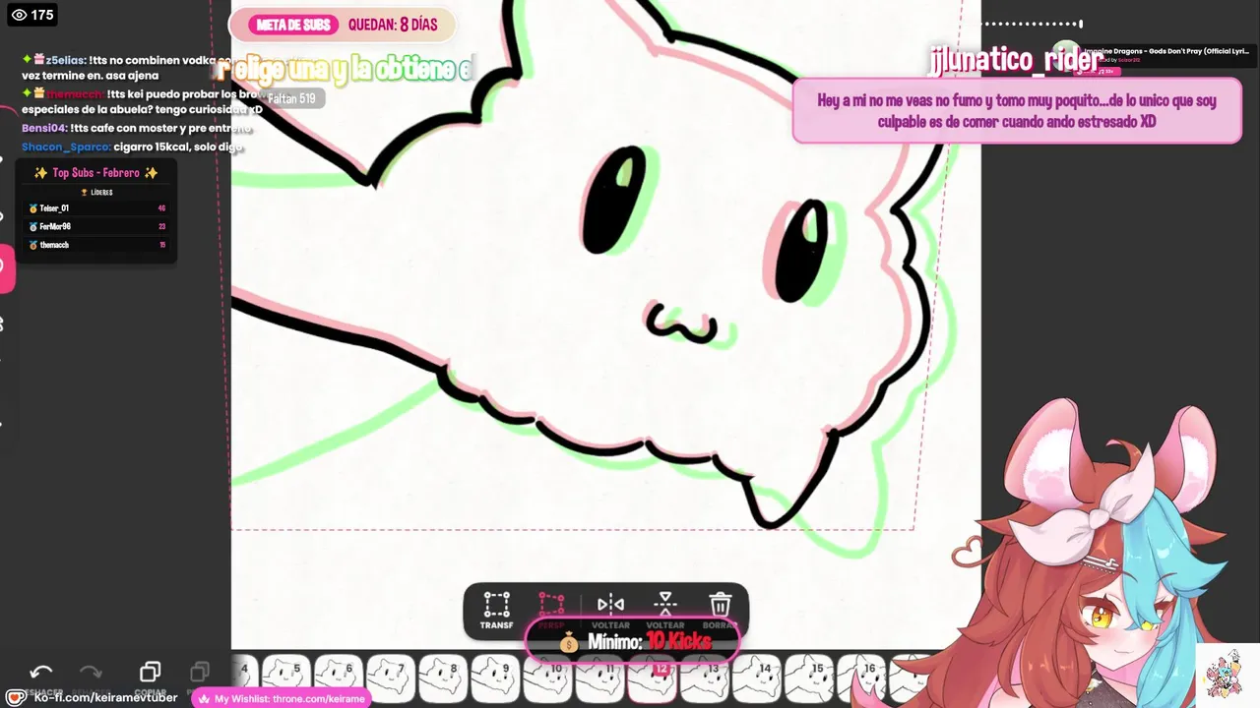Screen dimensions: 1260x708
Task: Click chat user themacch in red
Action: (x=74, y=93)
